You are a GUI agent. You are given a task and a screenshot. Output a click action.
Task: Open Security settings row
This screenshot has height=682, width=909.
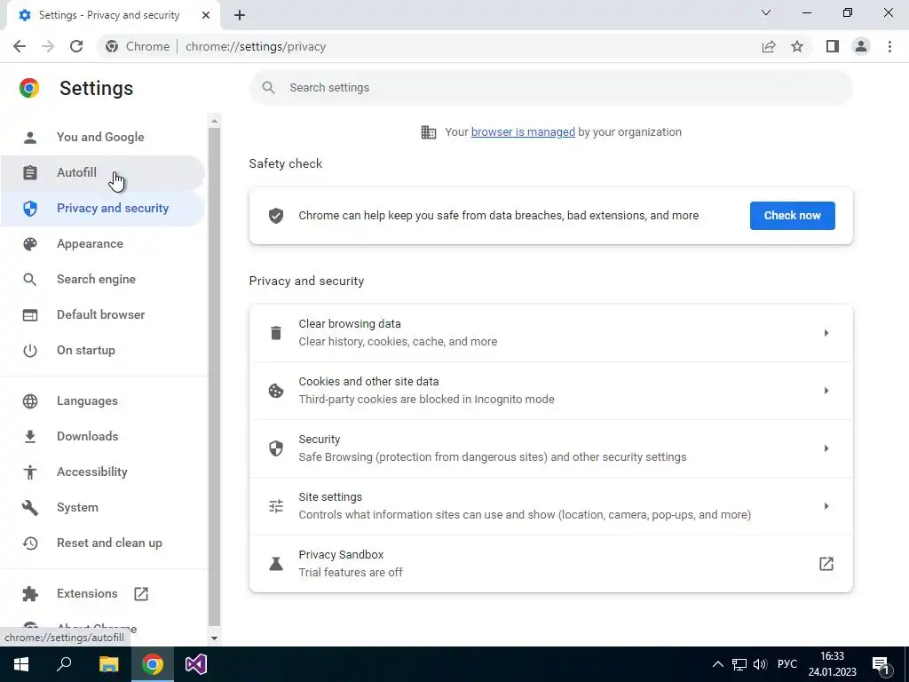point(550,448)
